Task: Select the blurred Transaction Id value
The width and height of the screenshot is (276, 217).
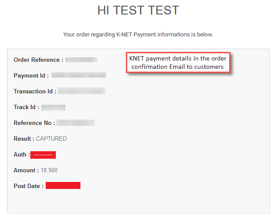Action: [x=82, y=91]
